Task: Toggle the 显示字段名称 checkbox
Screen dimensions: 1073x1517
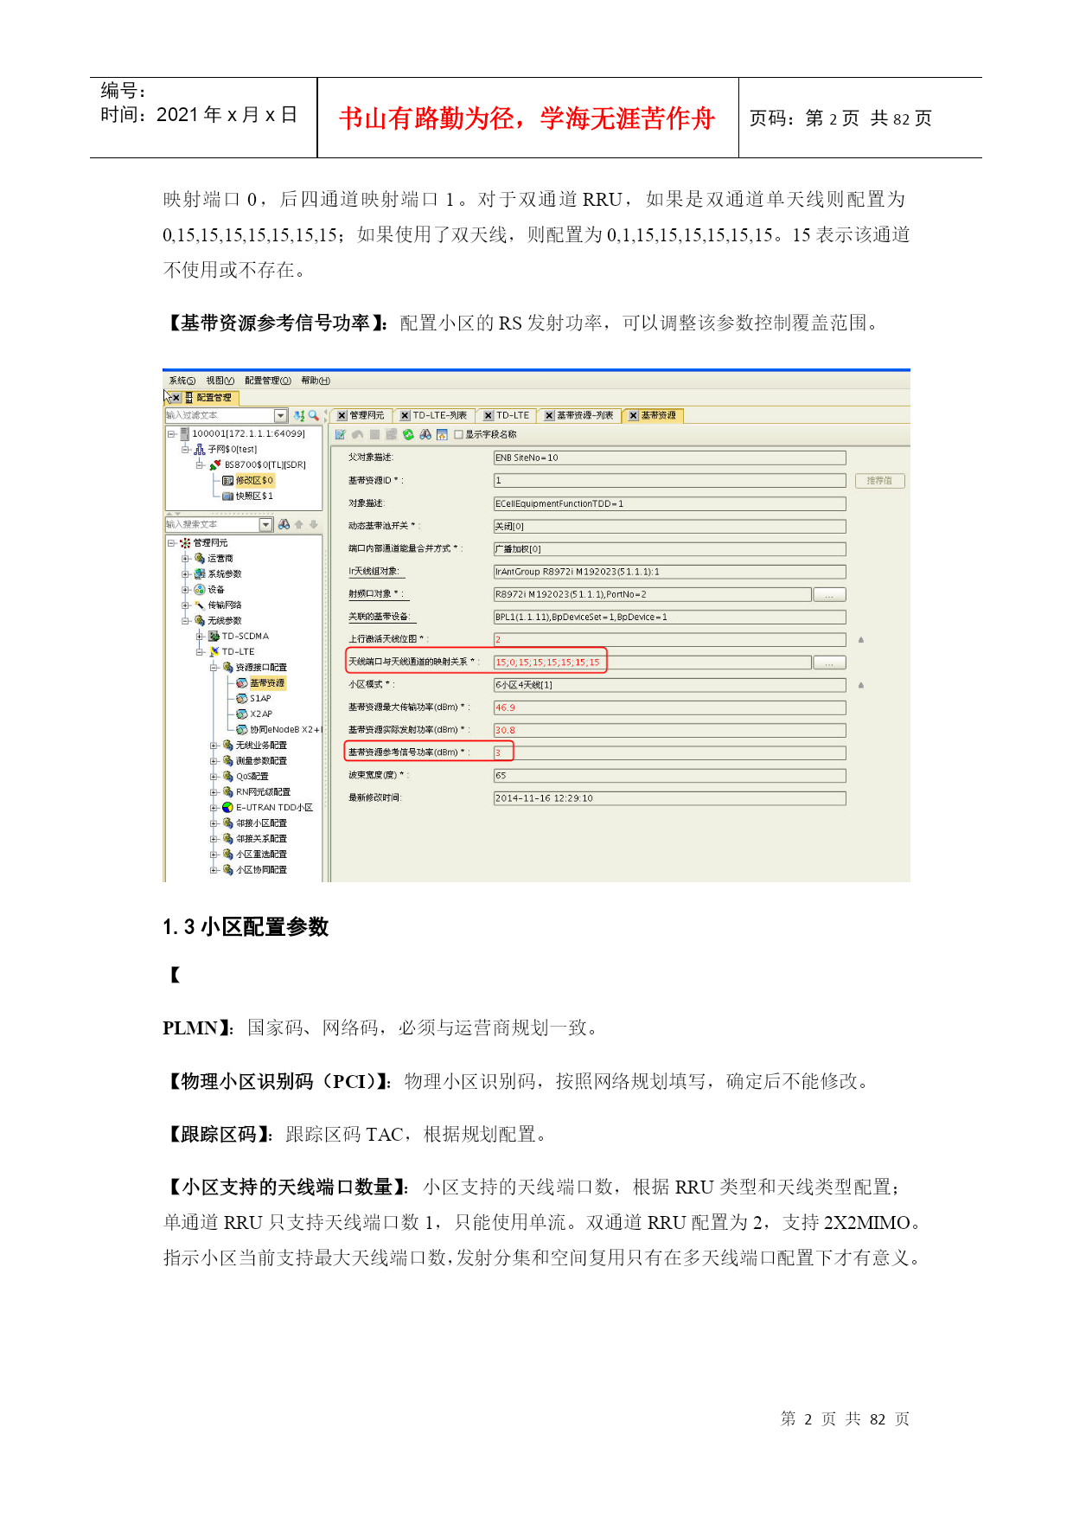Action: click(458, 435)
